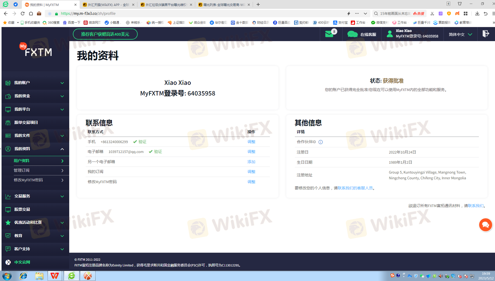495x281 pixels.
Task: Click the browser home icon
Action: [x=31, y=14]
